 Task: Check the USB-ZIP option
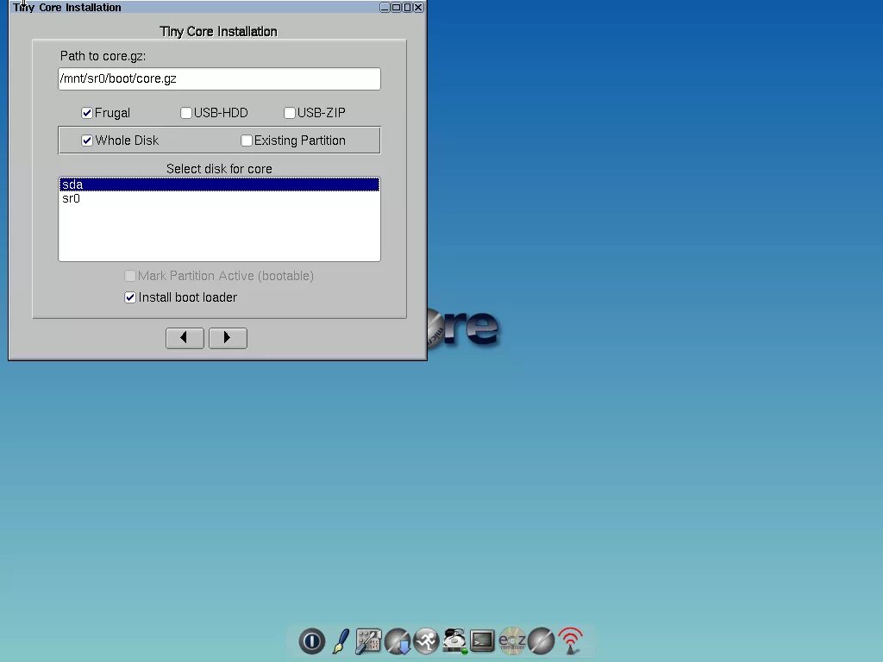click(x=290, y=113)
